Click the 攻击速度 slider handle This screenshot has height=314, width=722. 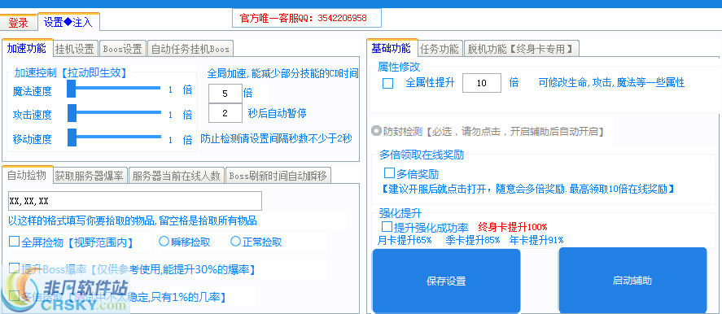pos(72,113)
